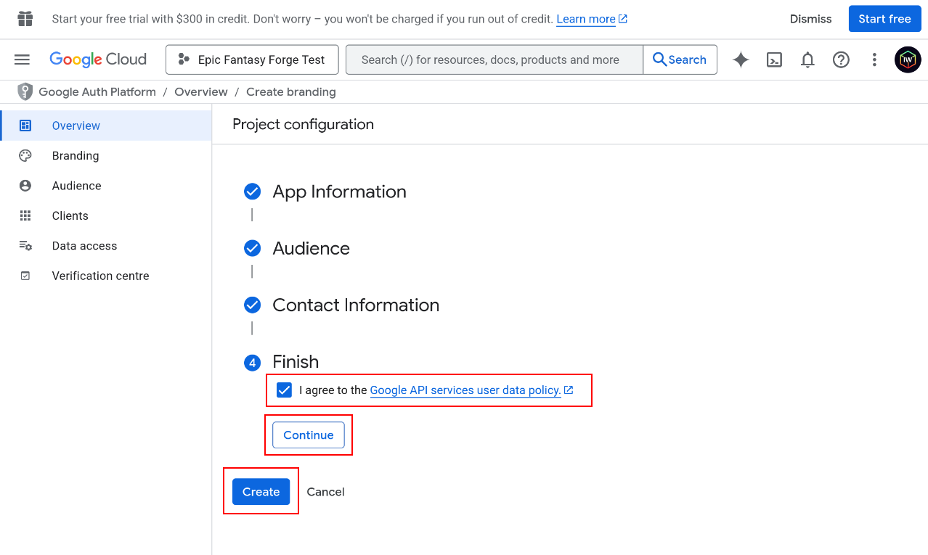
Task: Open the help question mark icon
Action: point(841,59)
